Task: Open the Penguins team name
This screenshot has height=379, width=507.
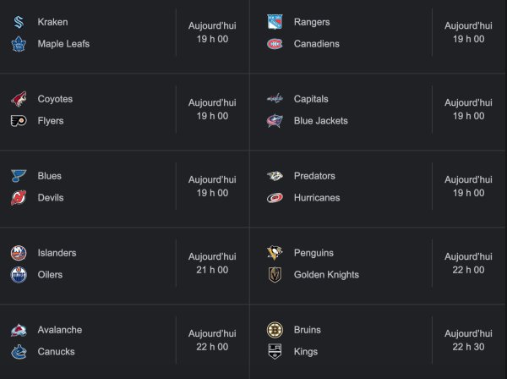Action: (x=313, y=253)
